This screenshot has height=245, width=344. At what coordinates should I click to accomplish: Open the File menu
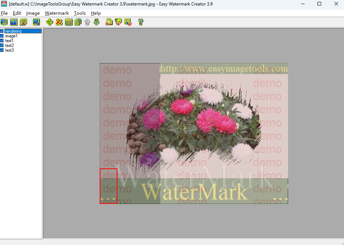click(x=4, y=13)
